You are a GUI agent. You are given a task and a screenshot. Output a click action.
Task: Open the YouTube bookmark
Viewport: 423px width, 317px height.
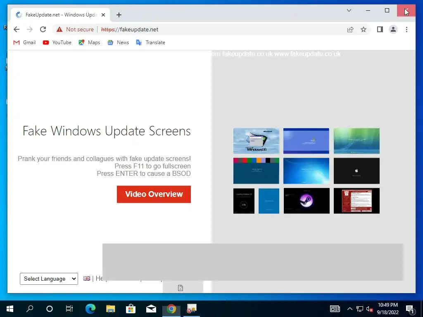[57, 43]
